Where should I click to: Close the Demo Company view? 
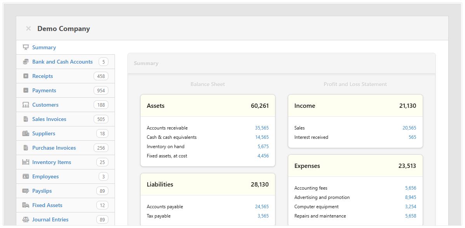click(28, 28)
